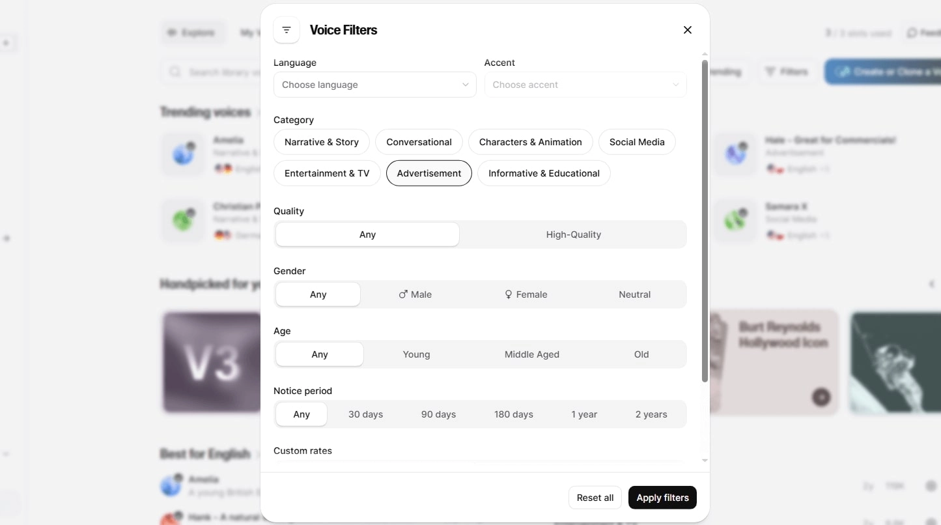
Task: Click the filter icon beside Voice Filters title
Action: [x=286, y=30]
